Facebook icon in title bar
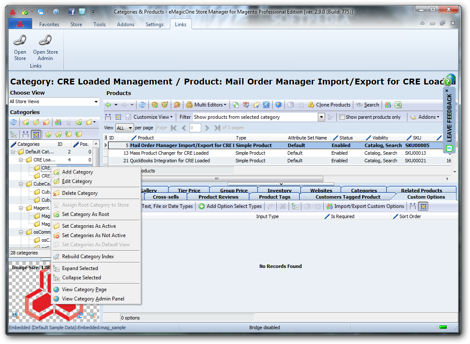Image resolution: width=470 pixels, height=344 pixels. 72,12
